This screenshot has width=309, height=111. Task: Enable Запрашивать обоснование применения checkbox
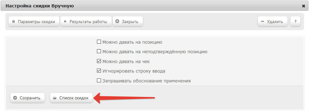[99, 81]
